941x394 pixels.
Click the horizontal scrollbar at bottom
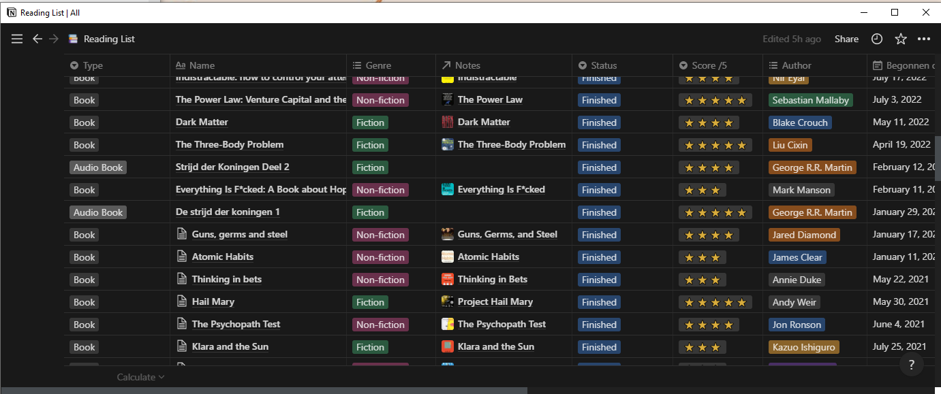click(x=264, y=391)
